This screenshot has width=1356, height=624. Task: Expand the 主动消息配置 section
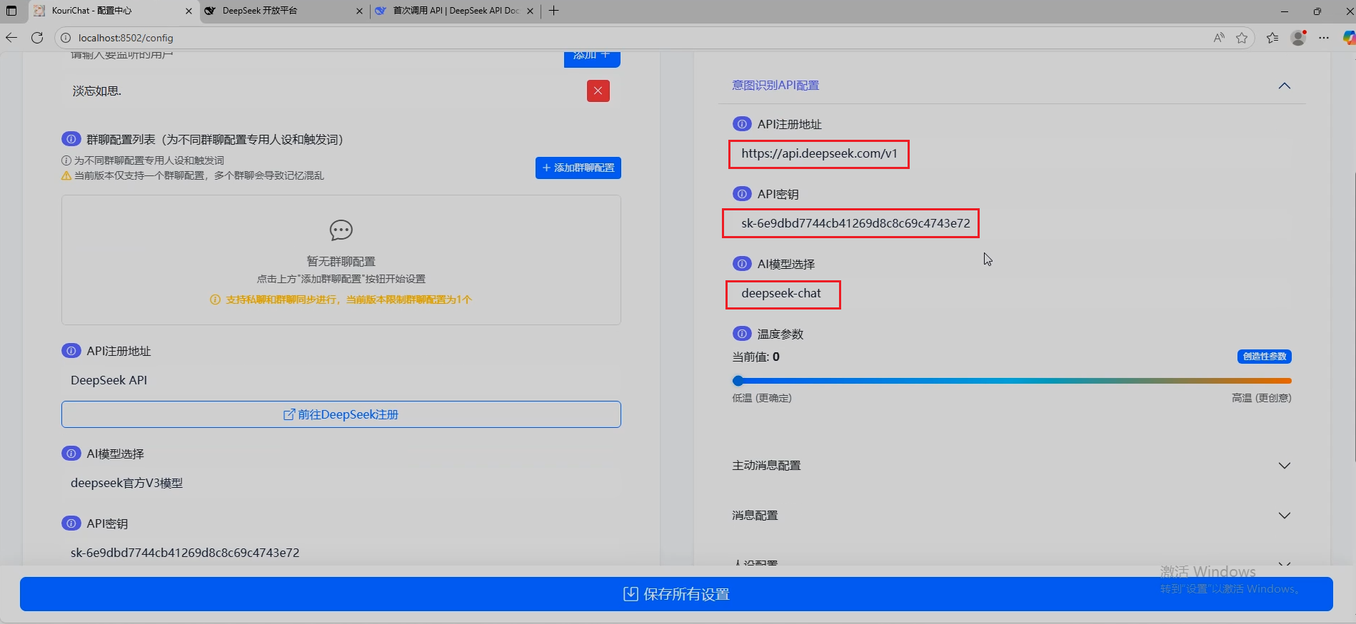1284,466
